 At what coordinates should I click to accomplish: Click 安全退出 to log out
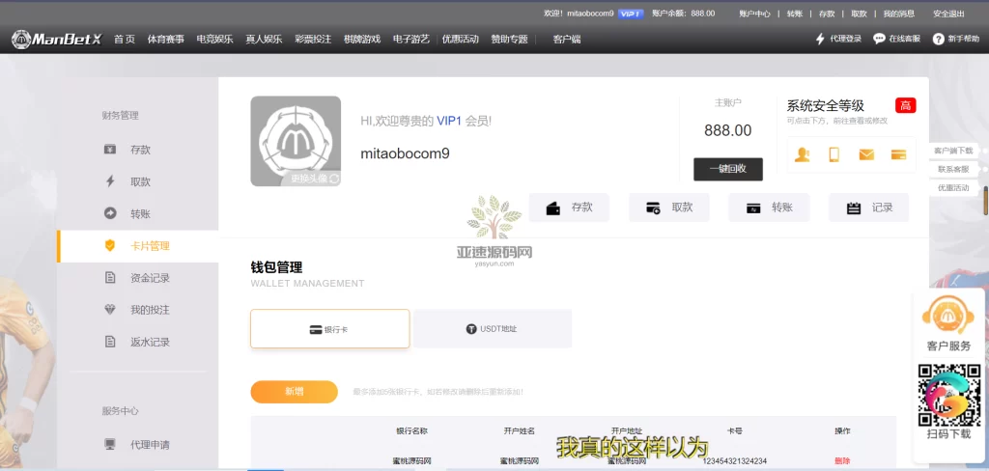click(948, 14)
